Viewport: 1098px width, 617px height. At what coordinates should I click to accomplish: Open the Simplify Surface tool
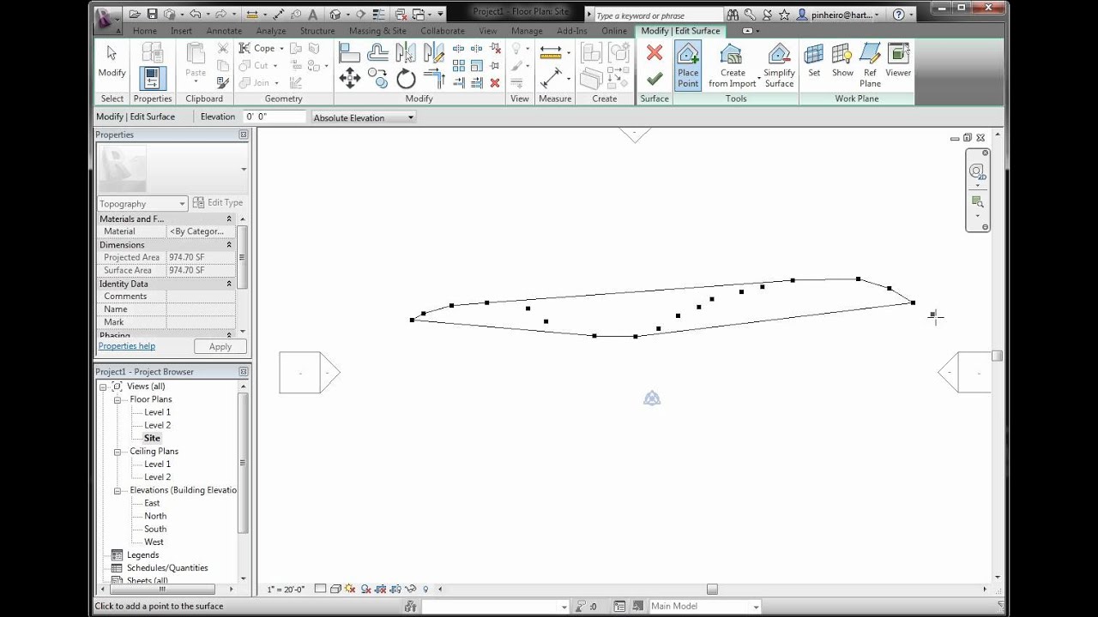(779, 64)
